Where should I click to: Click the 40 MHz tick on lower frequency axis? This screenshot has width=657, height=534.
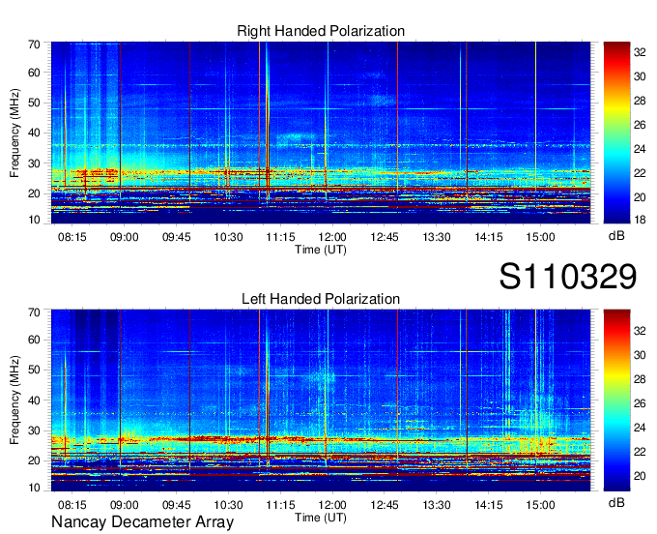click(34, 400)
